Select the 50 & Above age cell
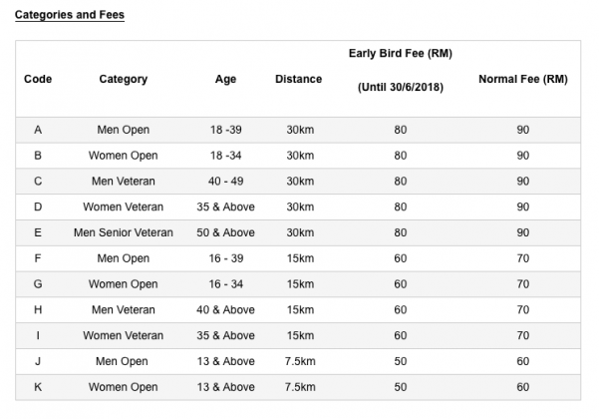This screenshot has height=419, width=599. [226, 232]
